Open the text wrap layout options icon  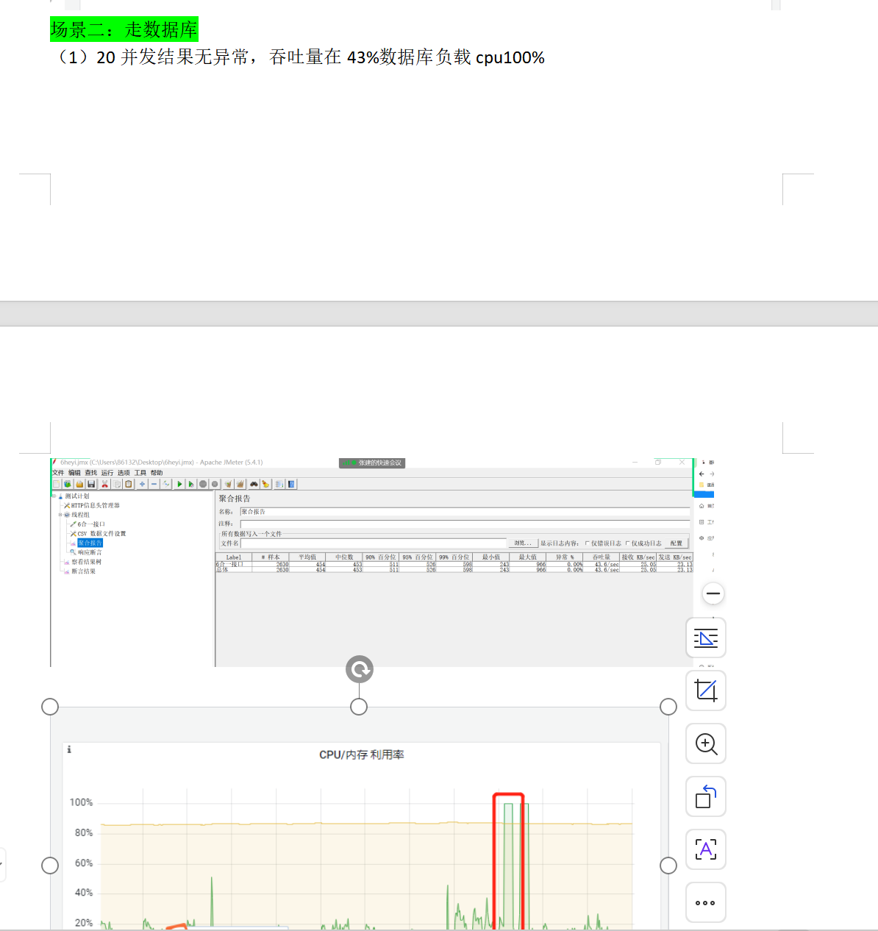706,638
